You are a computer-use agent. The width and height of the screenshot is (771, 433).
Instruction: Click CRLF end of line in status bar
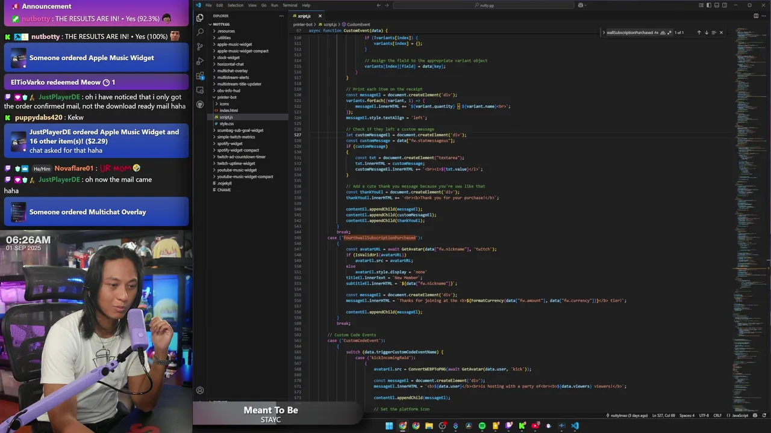(x=718, y=416)
